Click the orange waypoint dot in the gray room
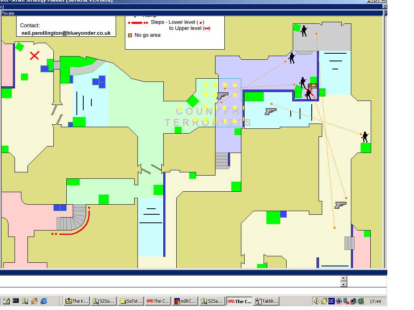 pyautogui.click(x=316, y=34)
